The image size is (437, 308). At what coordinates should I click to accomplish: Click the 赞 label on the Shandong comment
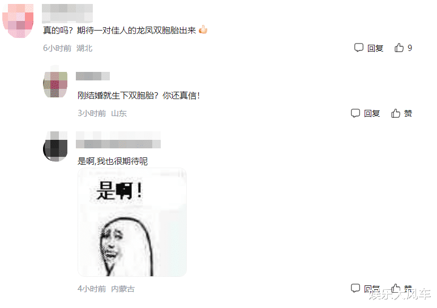[408, 113]
